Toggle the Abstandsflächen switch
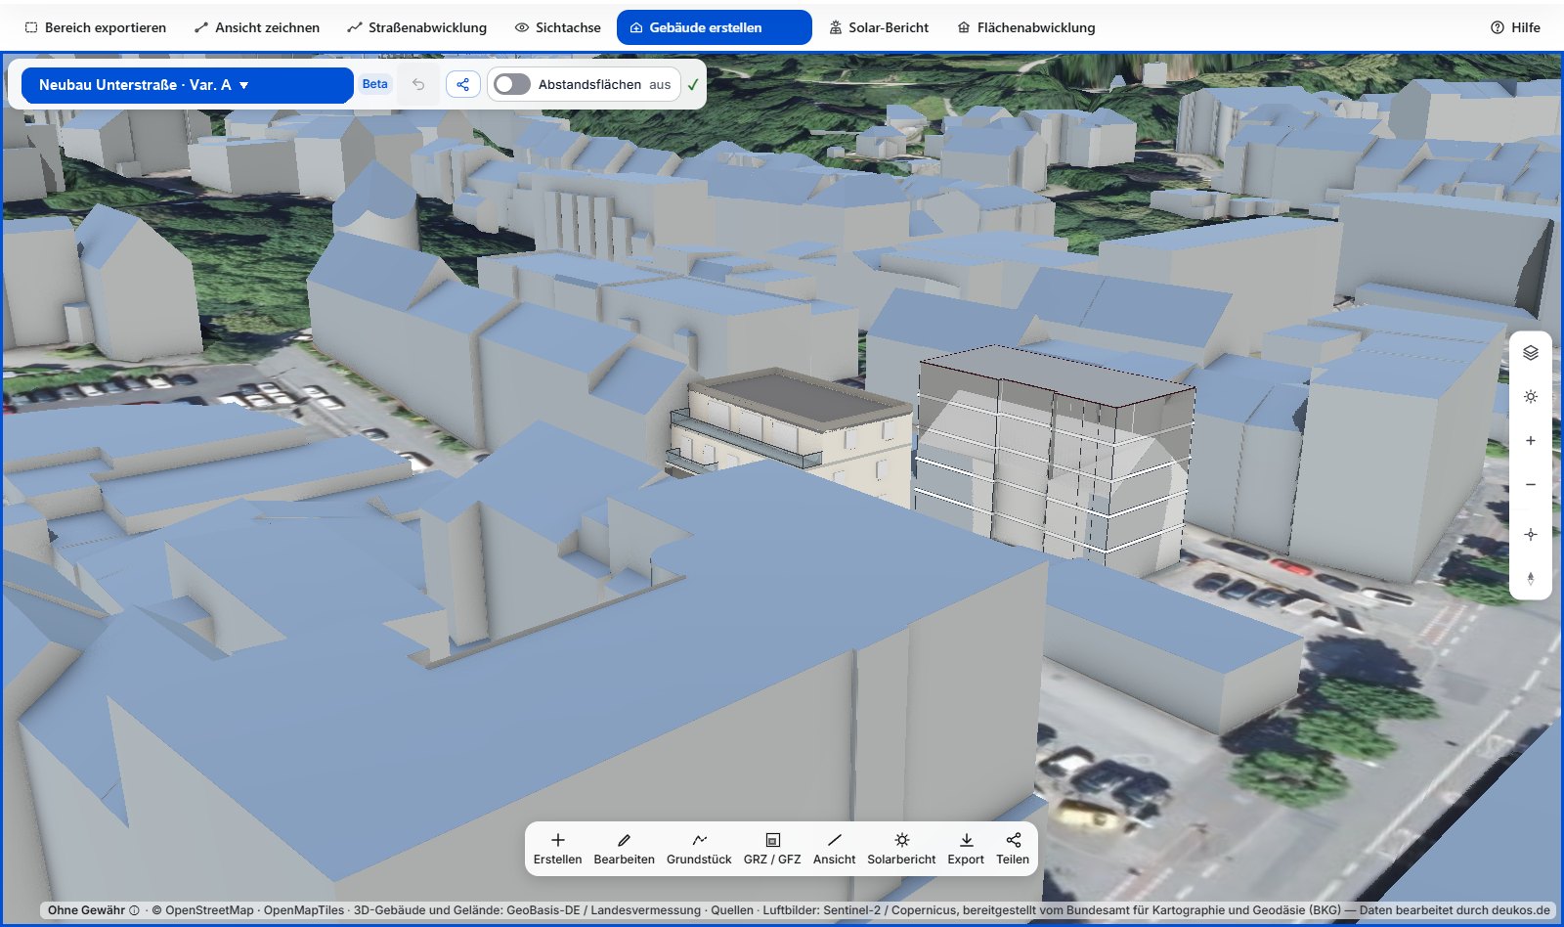1564x927 pixels. (x=511, y=84)
